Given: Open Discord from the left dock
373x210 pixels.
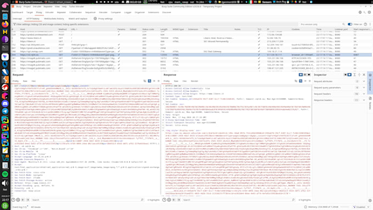Looking at the screenshot, I should point(5,104).
